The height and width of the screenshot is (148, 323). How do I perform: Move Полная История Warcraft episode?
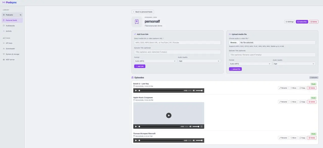[293, 138]
